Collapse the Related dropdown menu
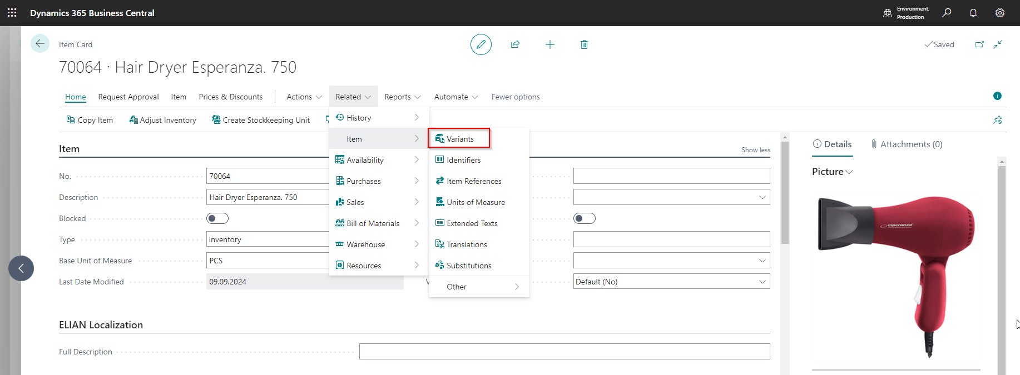 pos(353,97)
